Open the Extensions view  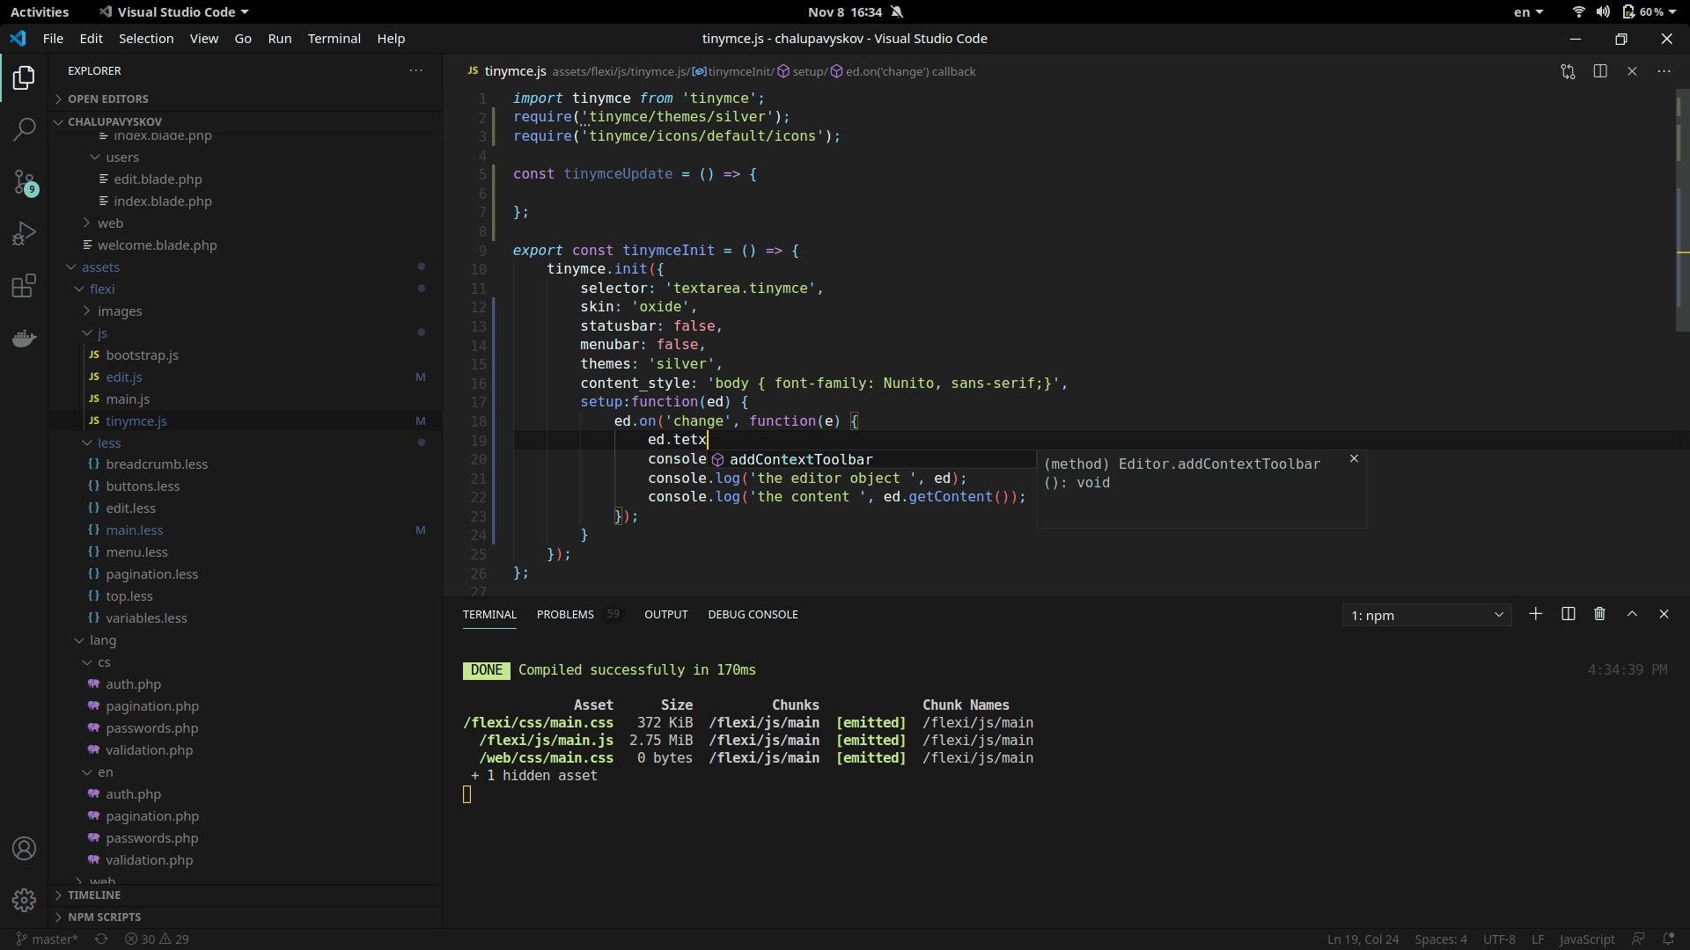[24, 286]
